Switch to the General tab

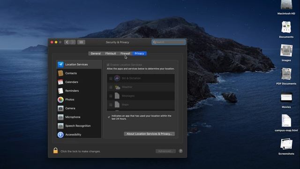[96, 54]
